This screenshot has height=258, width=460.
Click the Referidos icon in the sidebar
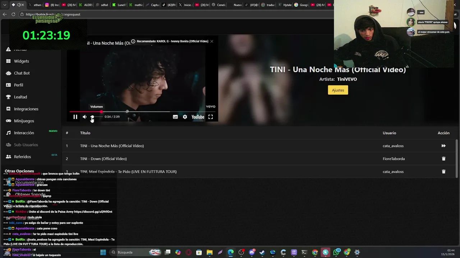(x=8, y=157)
